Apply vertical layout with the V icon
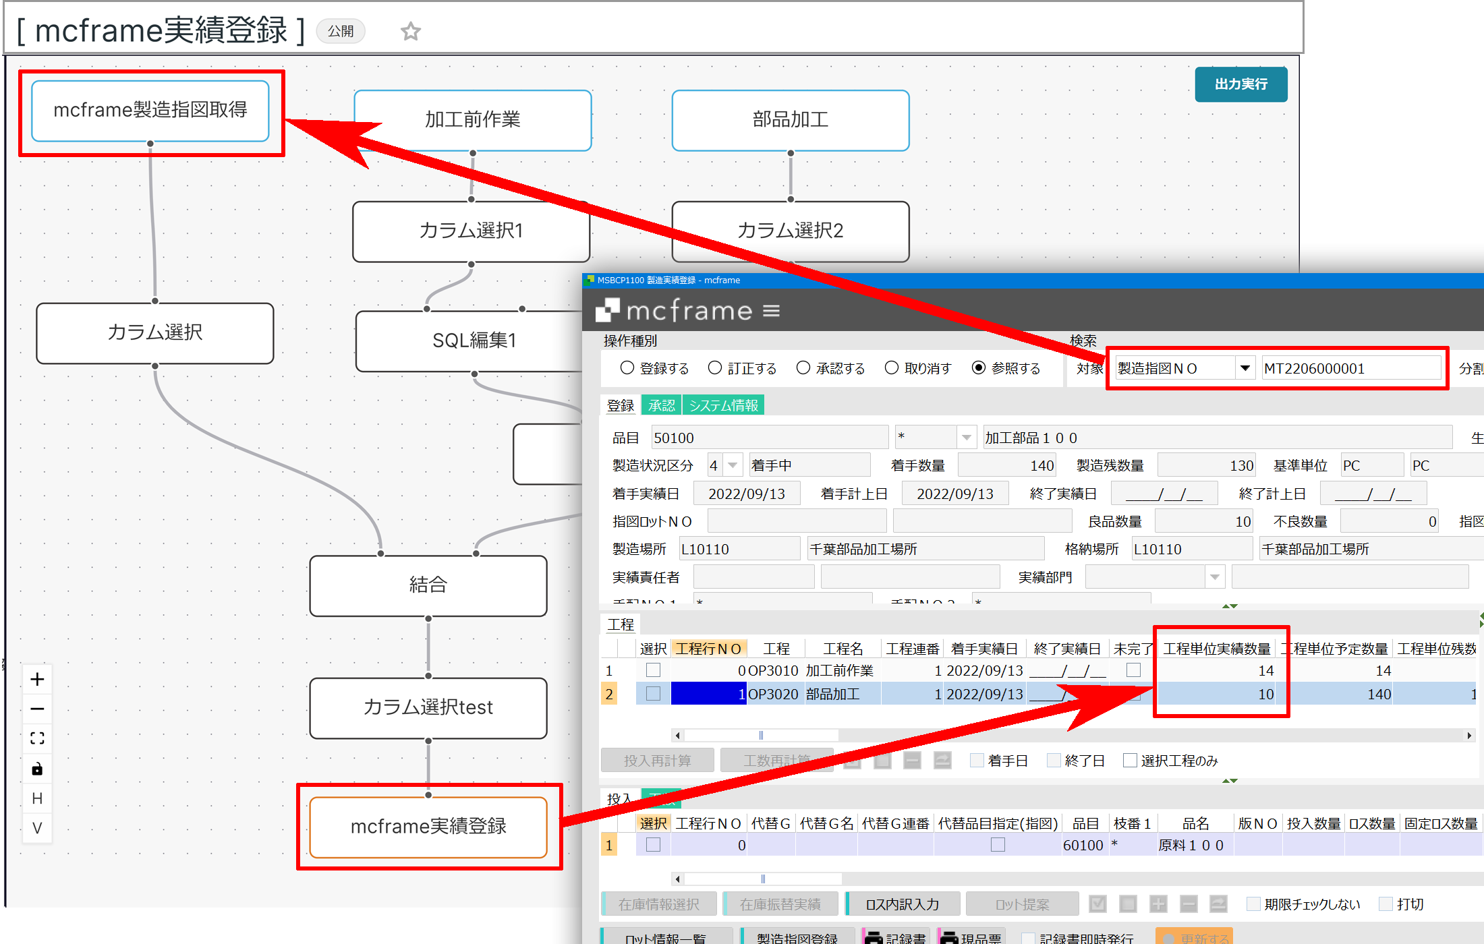The width and height of the screenshot is (1484, 944). [38, 828]
